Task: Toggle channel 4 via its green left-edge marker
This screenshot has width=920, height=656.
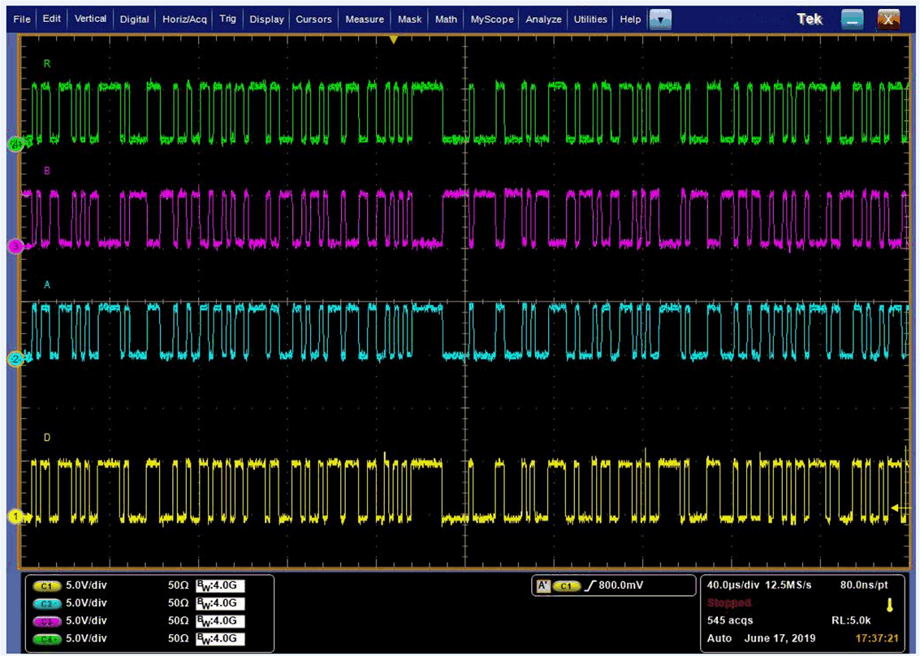Action: point(15,145)
